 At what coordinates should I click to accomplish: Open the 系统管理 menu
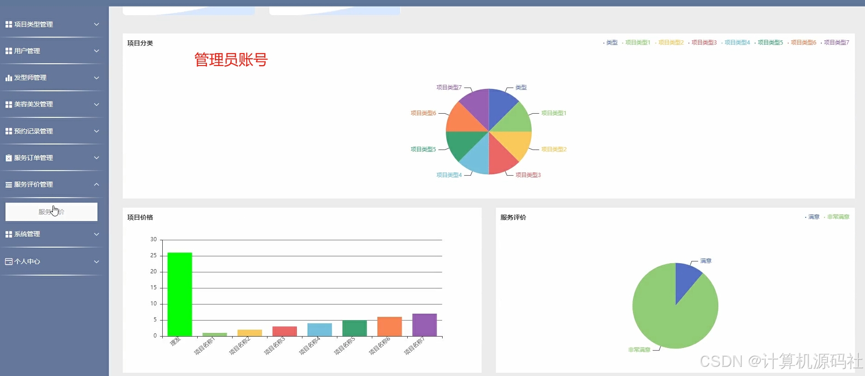tap(52, 234)
